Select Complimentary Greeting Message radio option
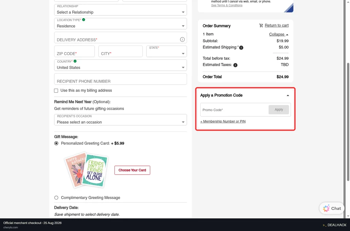 tap(56, 198)
